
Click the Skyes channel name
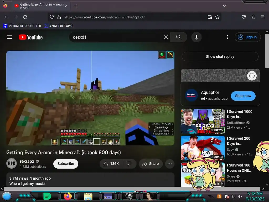231,176
